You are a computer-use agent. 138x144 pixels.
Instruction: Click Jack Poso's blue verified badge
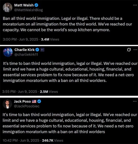[x=39, y=101]
